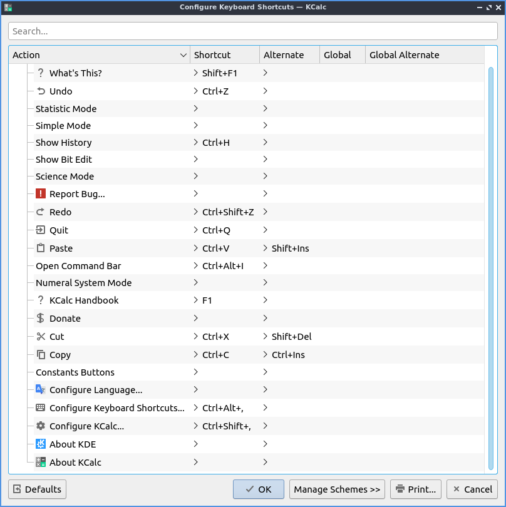Focus the Search text field
The height and width of the screenshot is (507, 506).
point(252,31)
